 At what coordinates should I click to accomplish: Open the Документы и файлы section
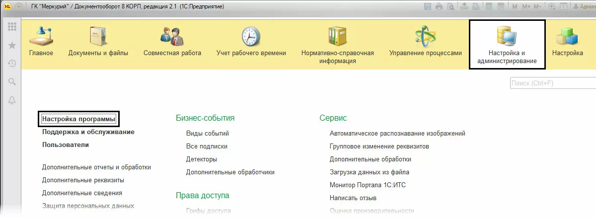coord(98,42)
